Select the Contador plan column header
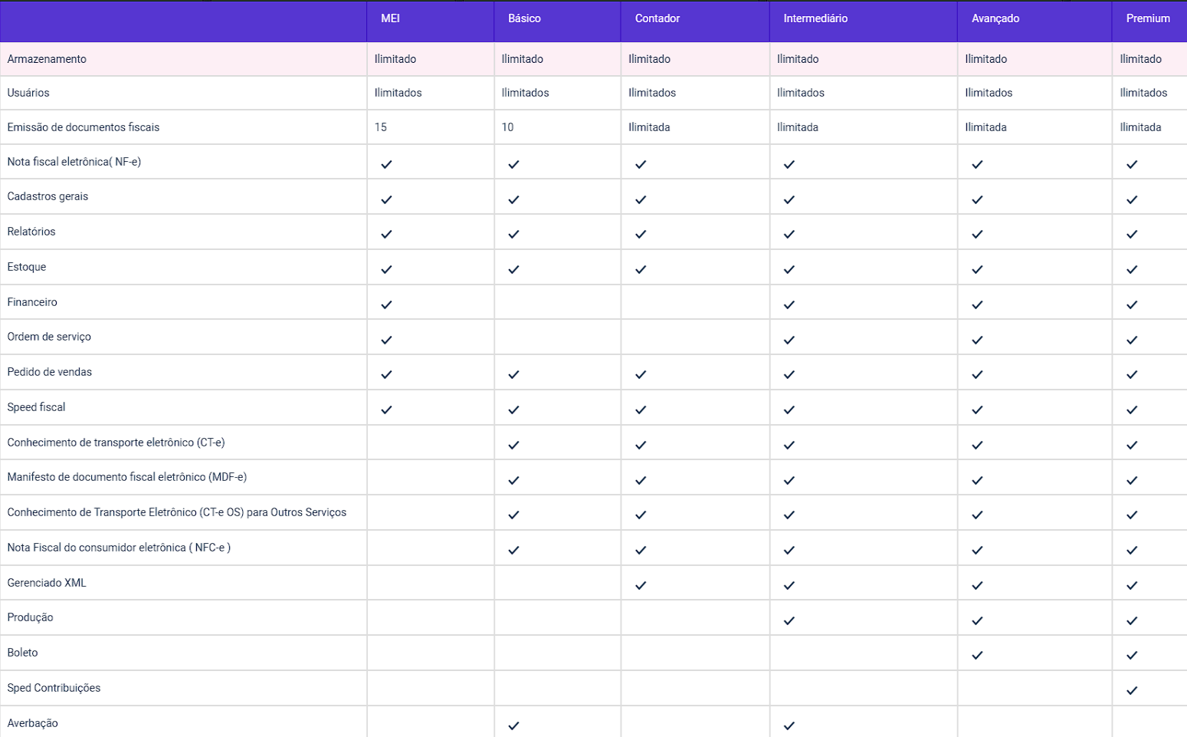 point(657,18)
